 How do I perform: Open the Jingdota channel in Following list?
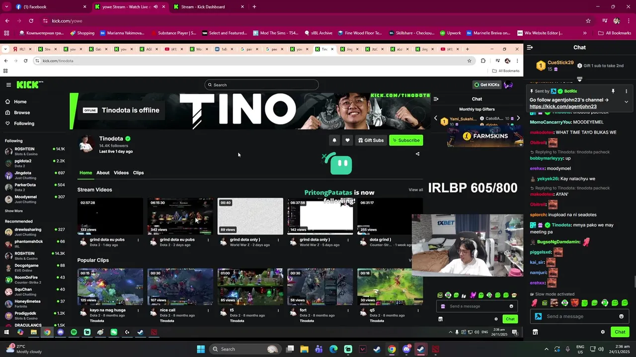pyautogui.click(x=35, y=175)
